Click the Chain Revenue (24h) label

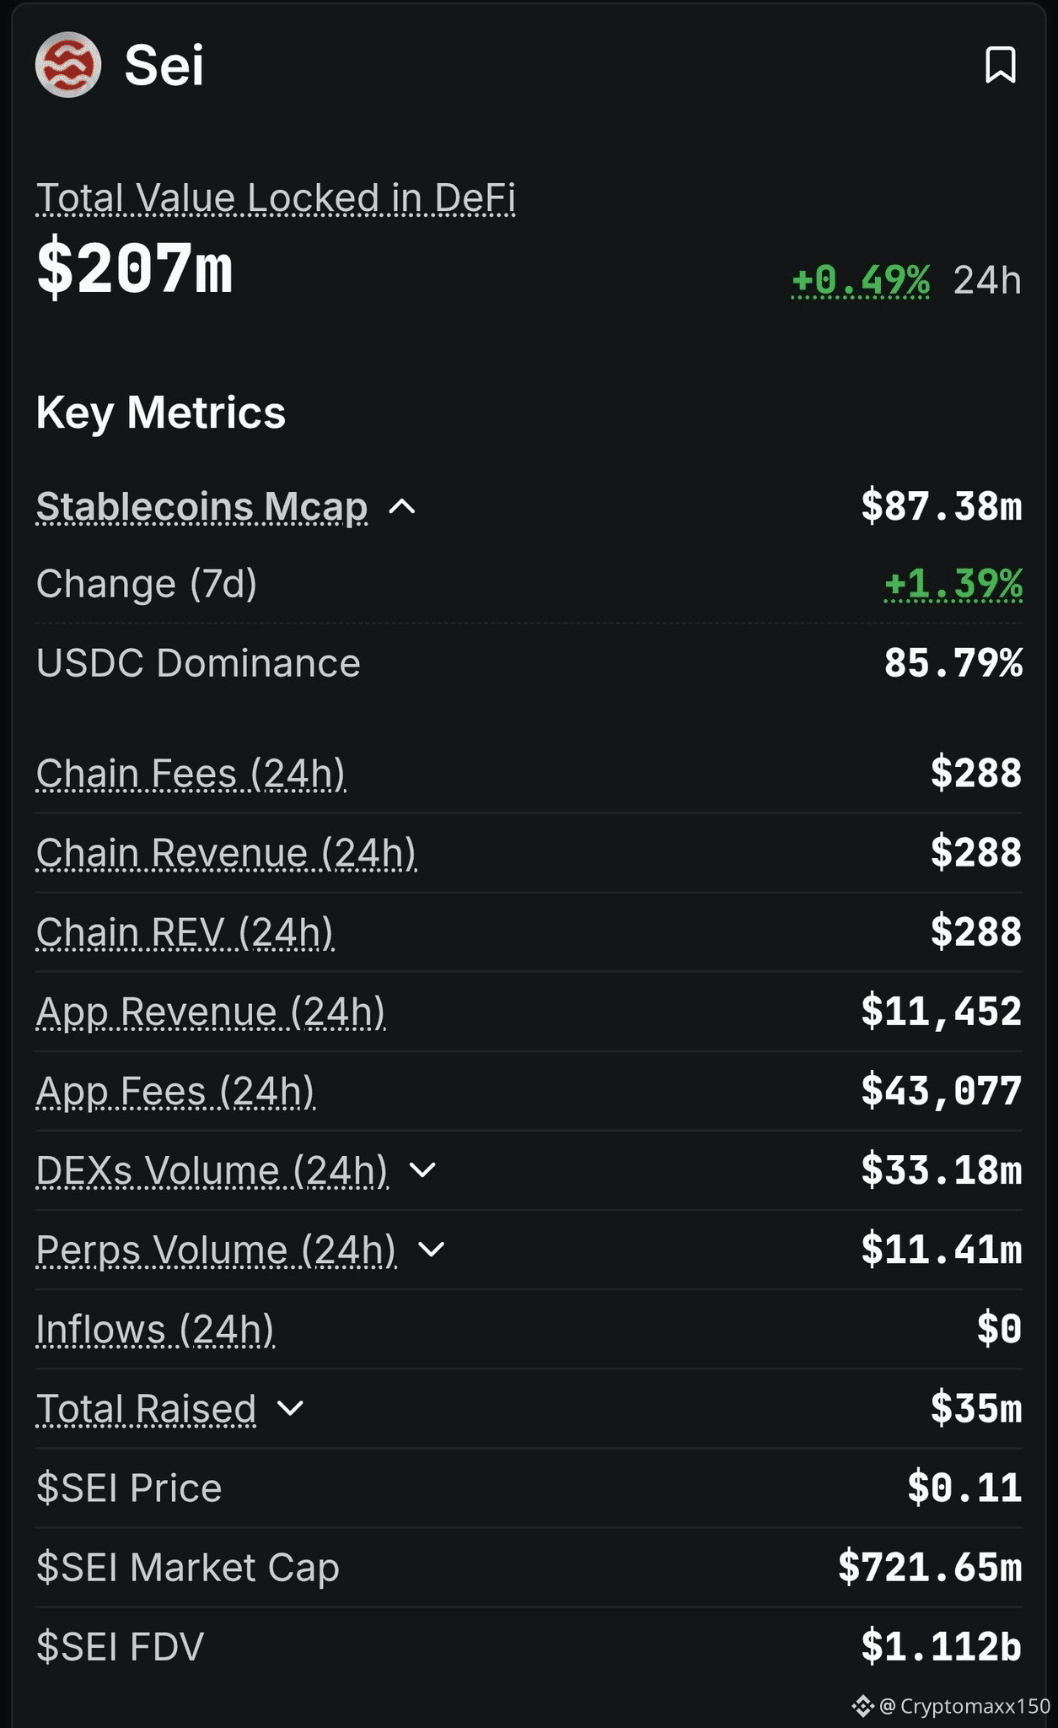coord(226,853)
